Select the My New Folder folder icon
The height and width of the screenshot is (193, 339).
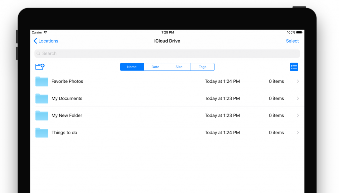[41, 115]
